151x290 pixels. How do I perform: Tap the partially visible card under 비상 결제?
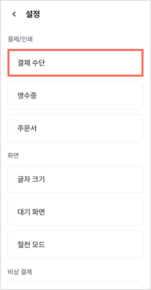coord(75,286)
